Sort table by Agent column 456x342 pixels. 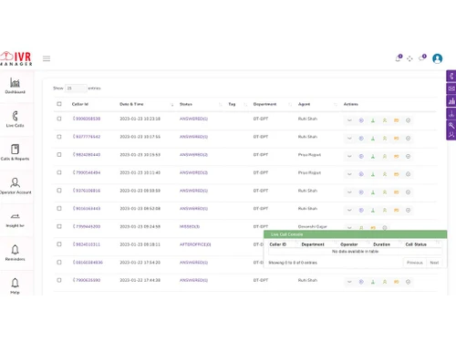304,104
